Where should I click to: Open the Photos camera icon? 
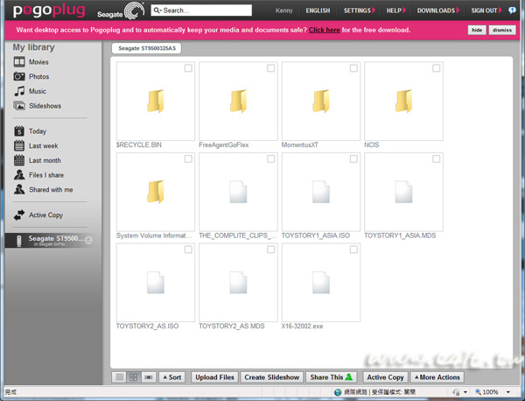click(x=19, y=76)
